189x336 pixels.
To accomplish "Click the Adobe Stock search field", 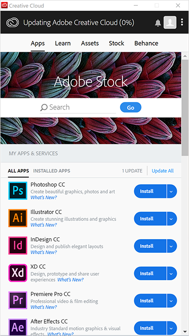I will pyautogui.click(x=78, y=107).
